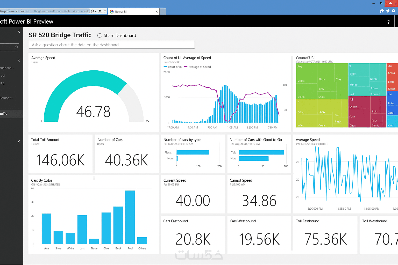Select the highlighted 'anific' sidebar item
The width and height of the screenshot is (398, 265).
tap(11, 114)
